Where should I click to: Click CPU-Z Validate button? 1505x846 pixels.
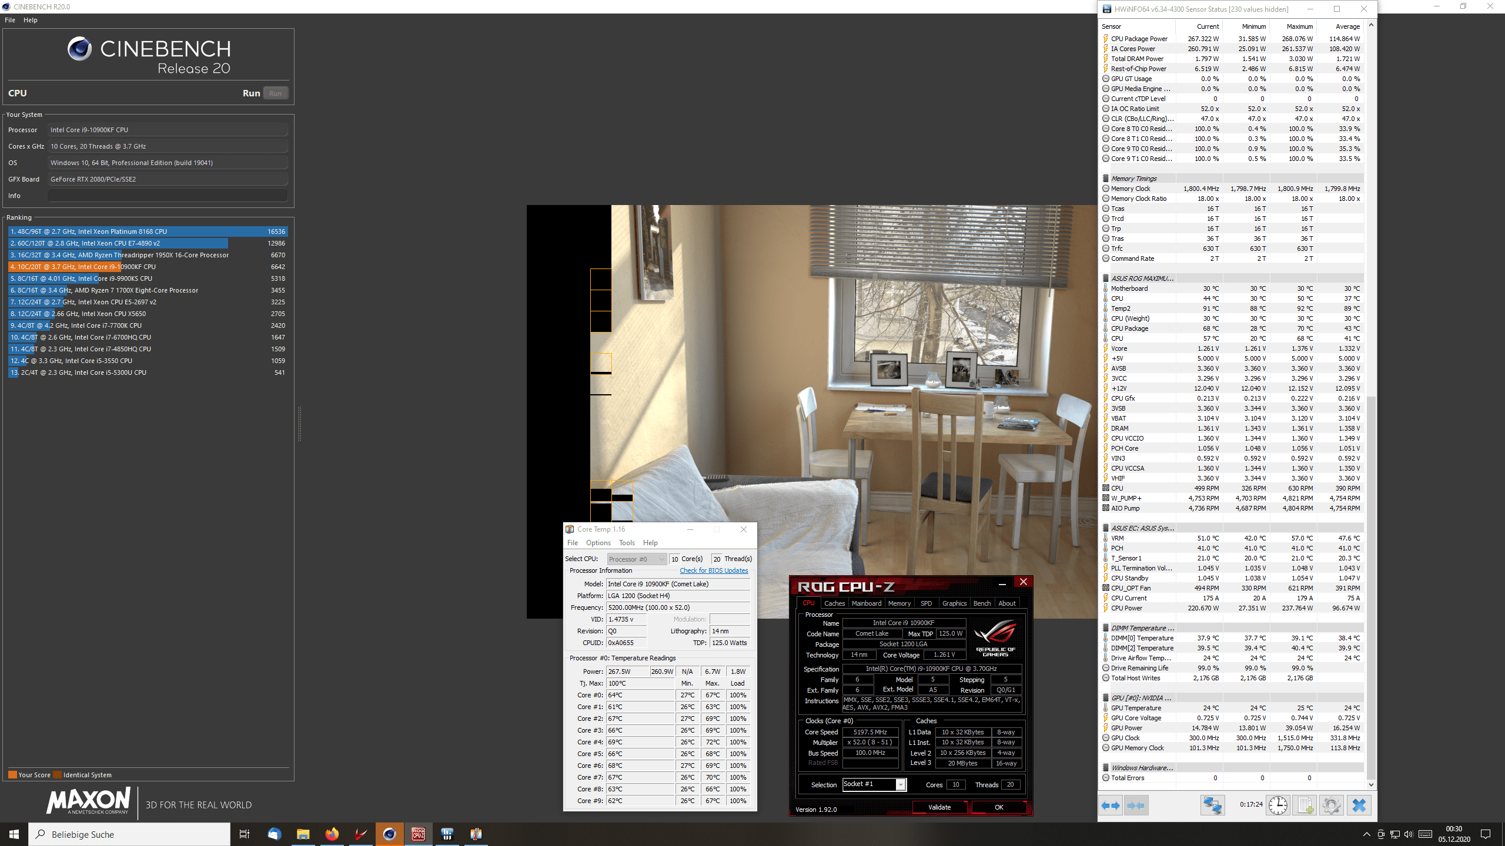[939, 807]
